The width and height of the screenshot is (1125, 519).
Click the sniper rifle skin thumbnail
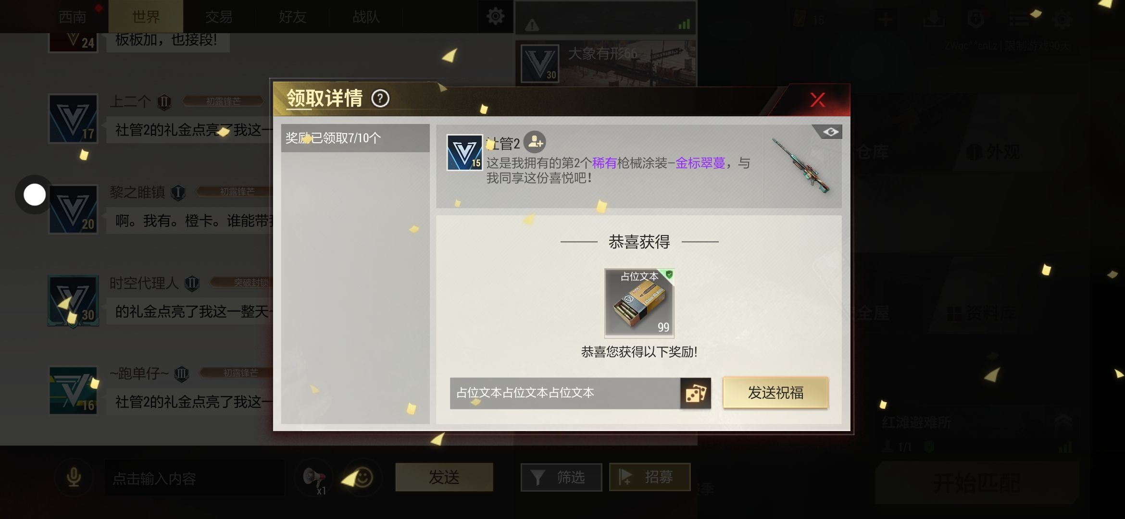801,166
